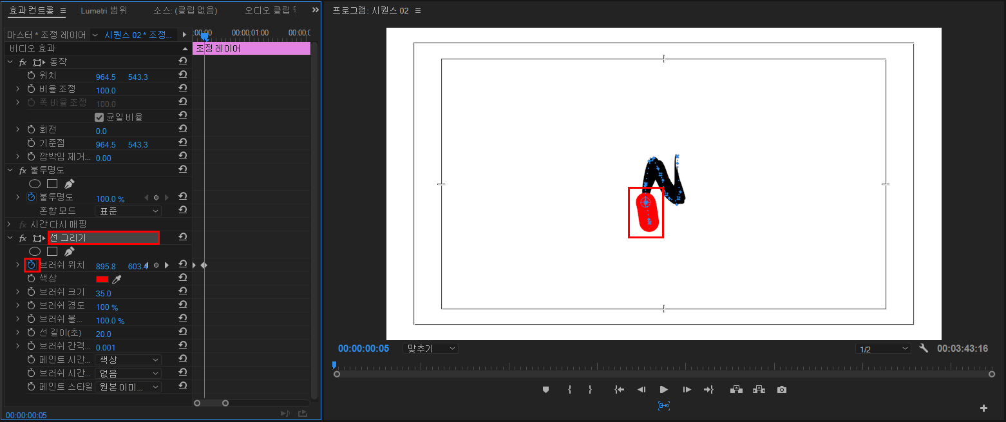Expand 브러쉬 위치 property
Viewport: 1006px width, 422px height.
18,265
